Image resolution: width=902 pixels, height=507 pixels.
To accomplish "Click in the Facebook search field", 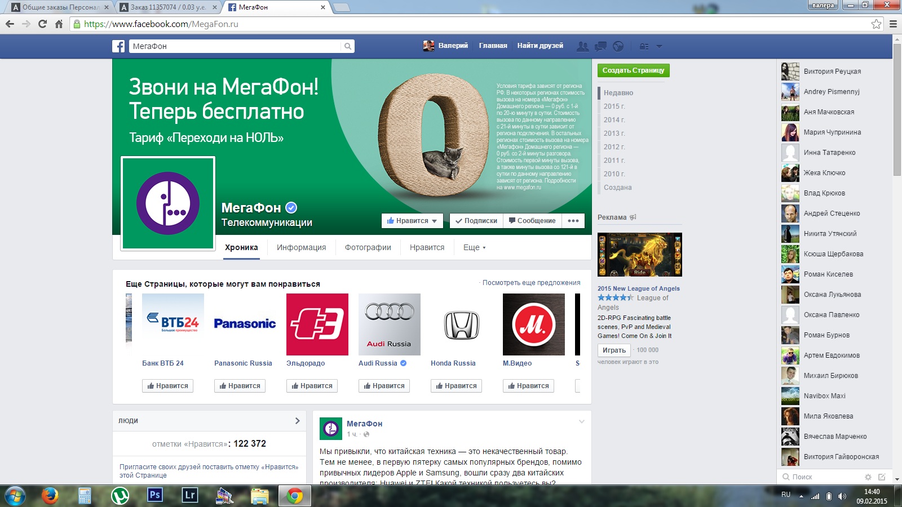I will (x=235, y=46).
